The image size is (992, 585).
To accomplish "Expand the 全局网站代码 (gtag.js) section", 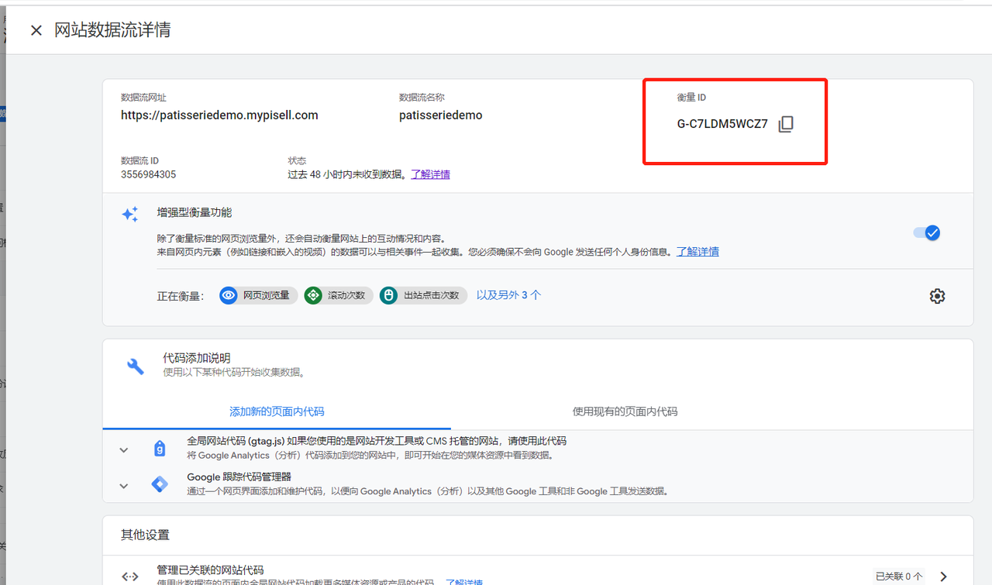I will 124,450.
